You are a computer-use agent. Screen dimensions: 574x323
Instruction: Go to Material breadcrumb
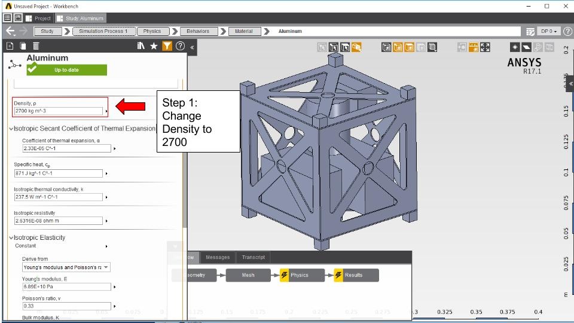coord(244,31)
